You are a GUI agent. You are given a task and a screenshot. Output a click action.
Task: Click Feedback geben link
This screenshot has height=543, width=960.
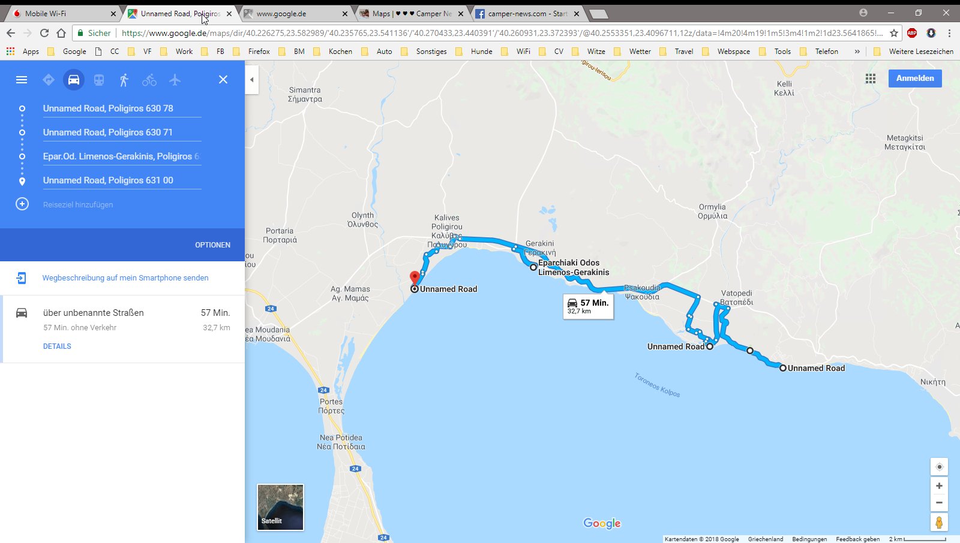coord(857,539)
